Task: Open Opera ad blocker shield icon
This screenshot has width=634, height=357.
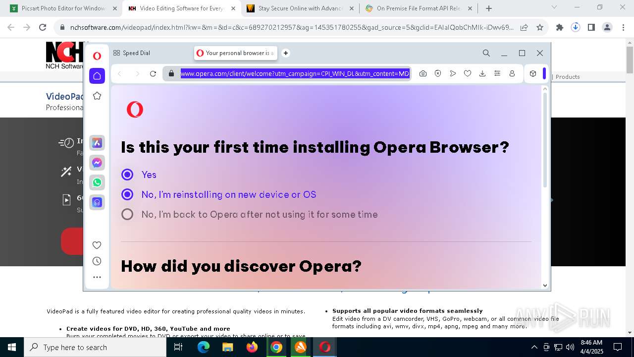Action: 438,73
